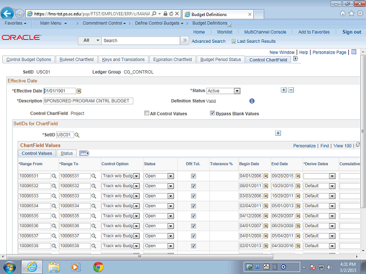
Task: Enable the All Control Values checkbox
Action: pos(147,114)
